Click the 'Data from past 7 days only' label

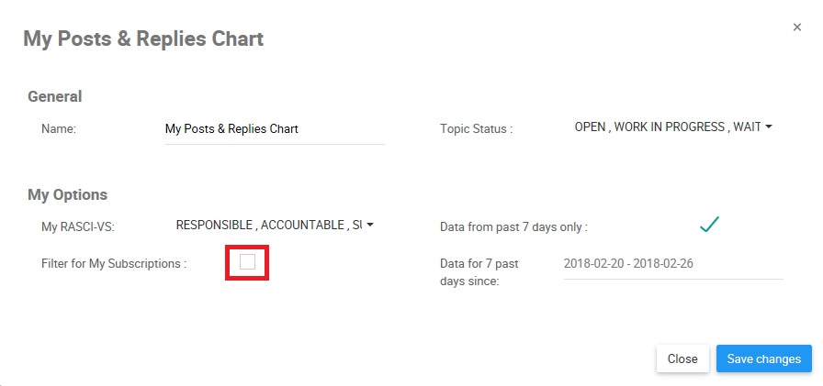513,226
